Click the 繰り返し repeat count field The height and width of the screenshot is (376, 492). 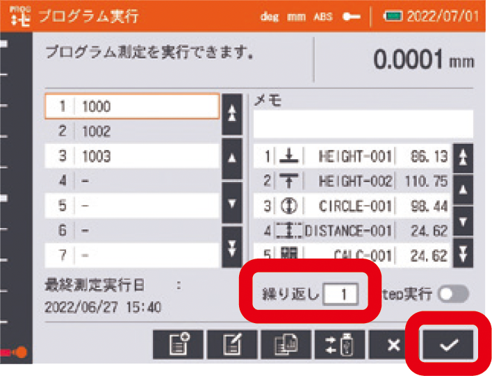pyautogui.click(x=341, y=295)
